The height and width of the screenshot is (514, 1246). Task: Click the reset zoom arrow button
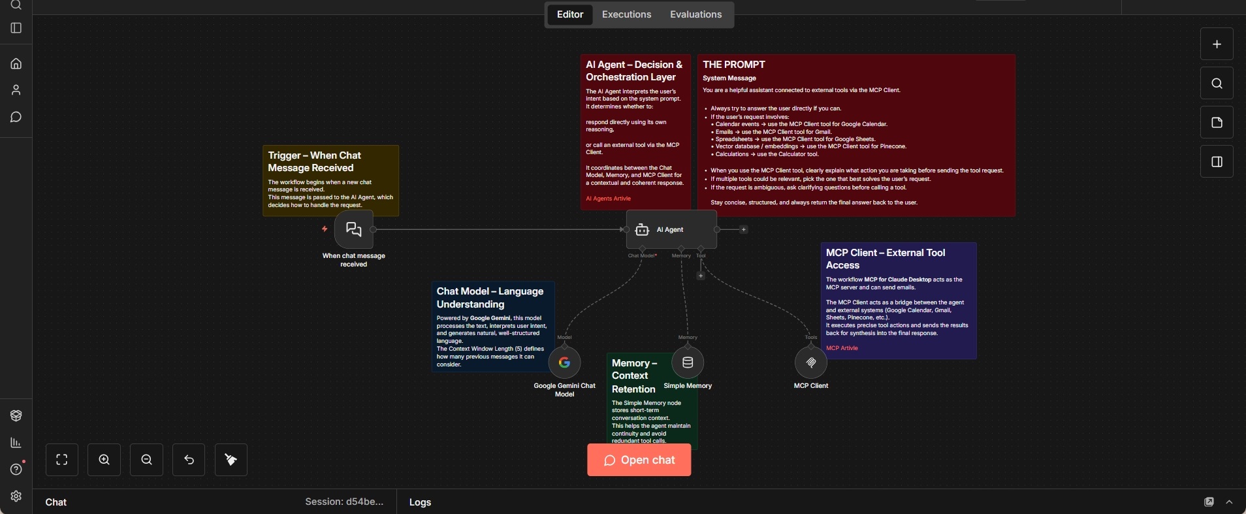click(189, 460)
